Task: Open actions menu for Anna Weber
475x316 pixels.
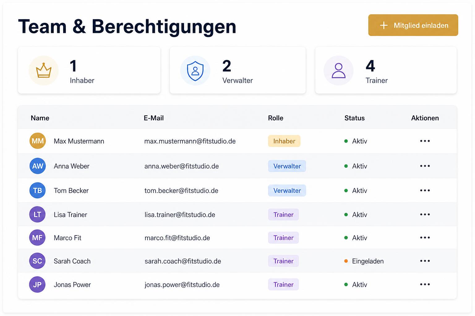Action: point(425,166)
